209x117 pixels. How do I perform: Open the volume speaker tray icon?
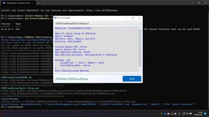[x=187, y=113]
